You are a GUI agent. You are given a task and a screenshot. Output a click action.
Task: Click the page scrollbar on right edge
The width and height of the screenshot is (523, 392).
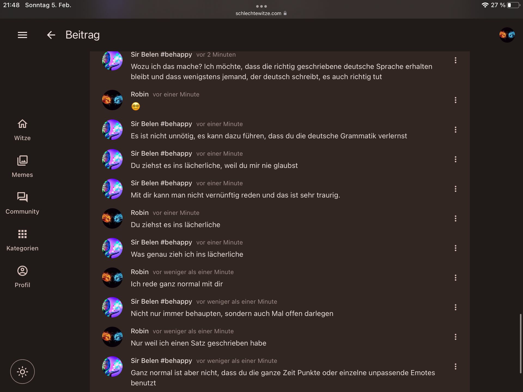pyautogui.click(x=521, y=344)
